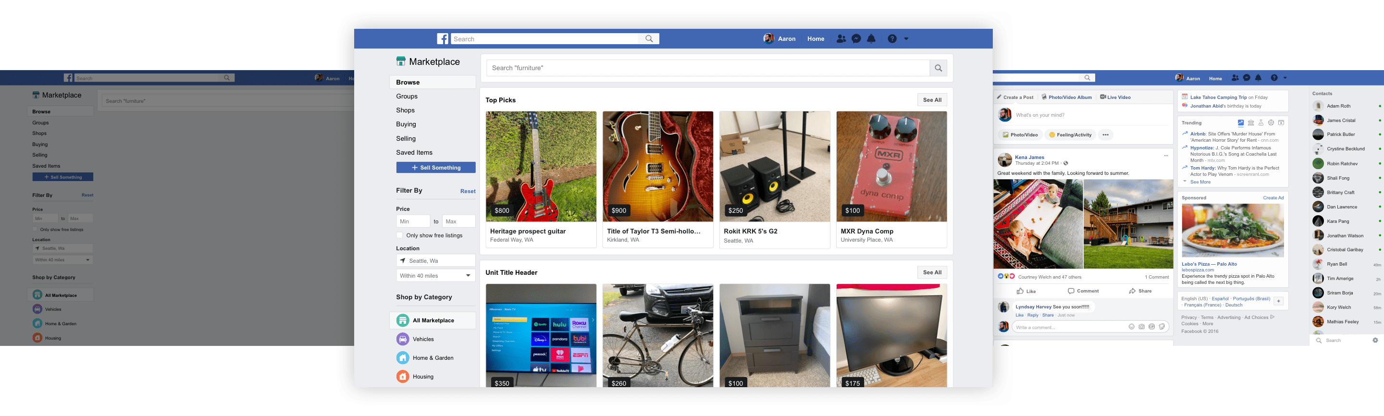Open friend requests icon in center window header
The width and height of the screenshot is (1384, 416).
coord(841,38)
